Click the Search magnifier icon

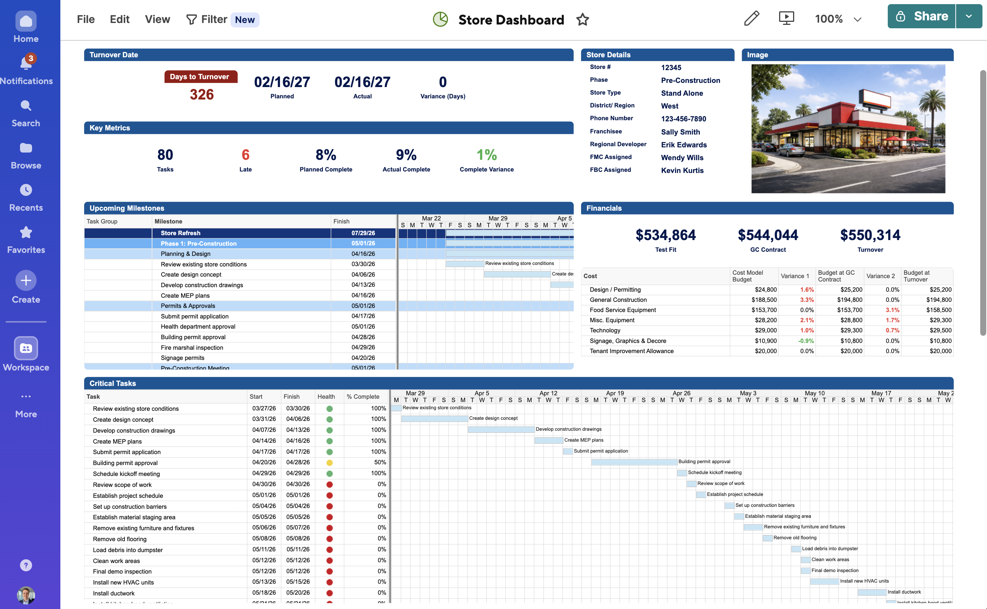pyautogui.click(x=26, y=106)
